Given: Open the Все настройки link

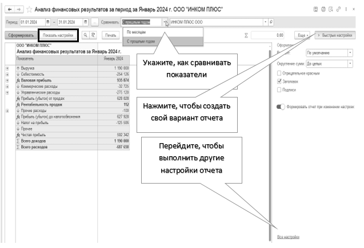Looking at the screenshot, I should pos(288,237).
